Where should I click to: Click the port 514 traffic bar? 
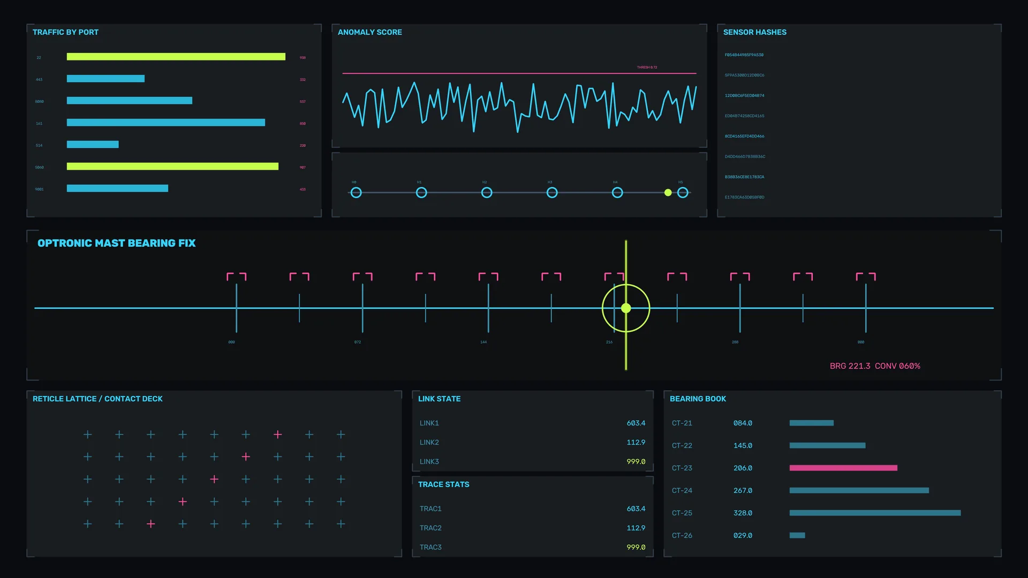[93, 144]
